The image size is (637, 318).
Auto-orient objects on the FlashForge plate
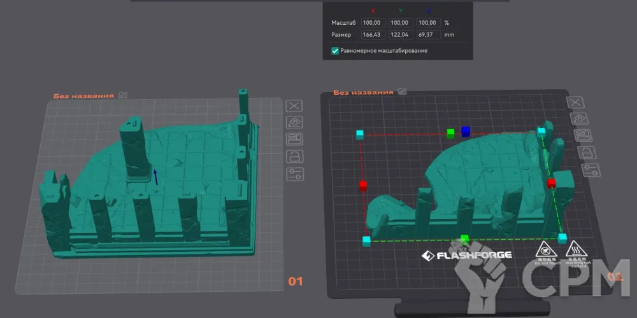click(579, 118)
